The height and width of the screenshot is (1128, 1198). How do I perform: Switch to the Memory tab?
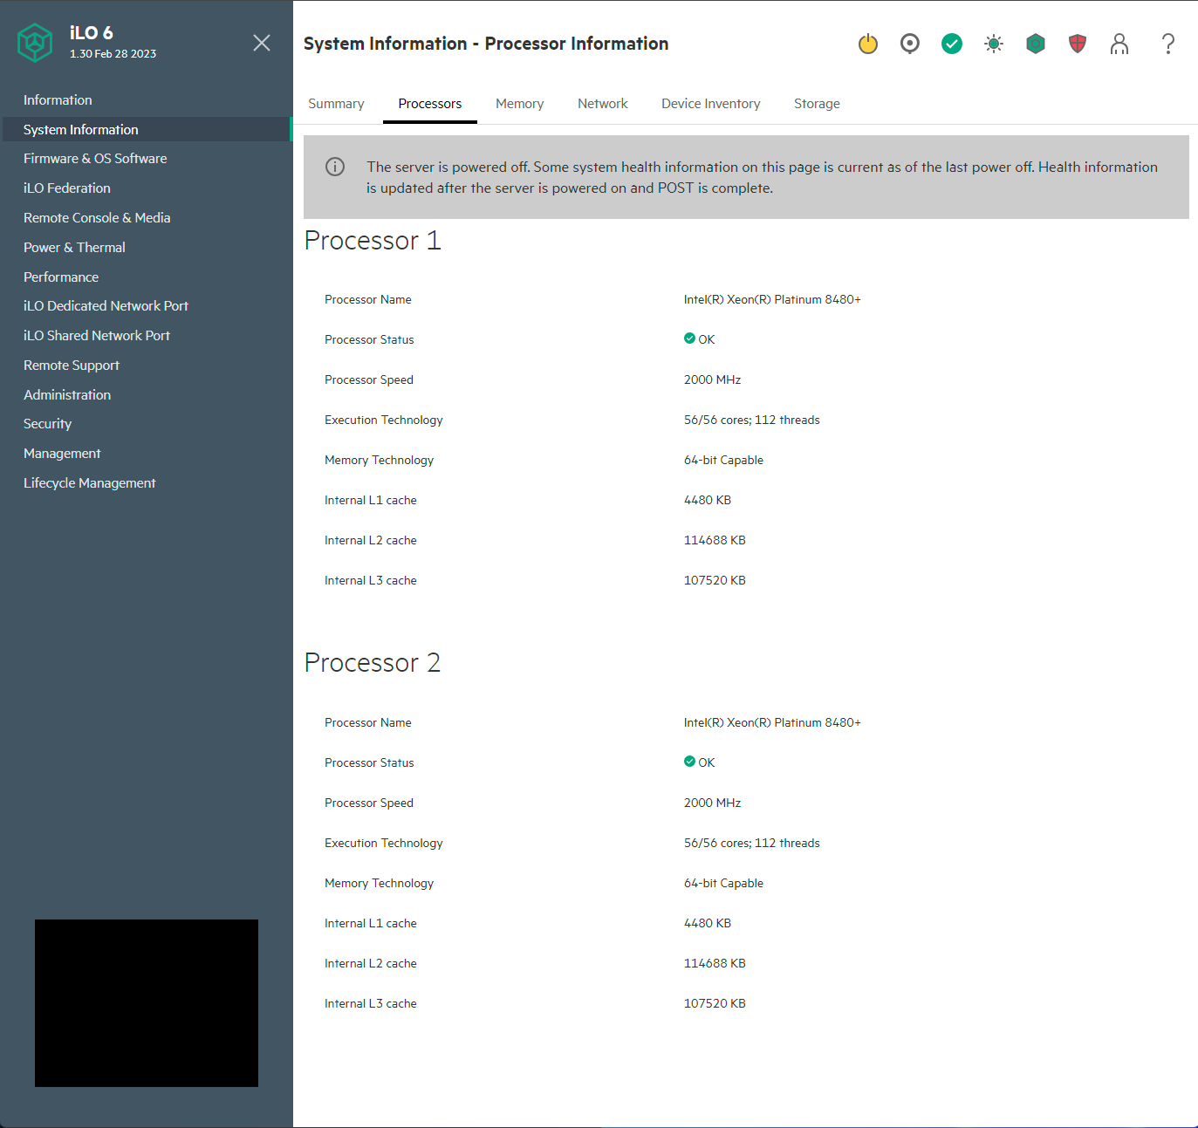click(x=519, y=104)
